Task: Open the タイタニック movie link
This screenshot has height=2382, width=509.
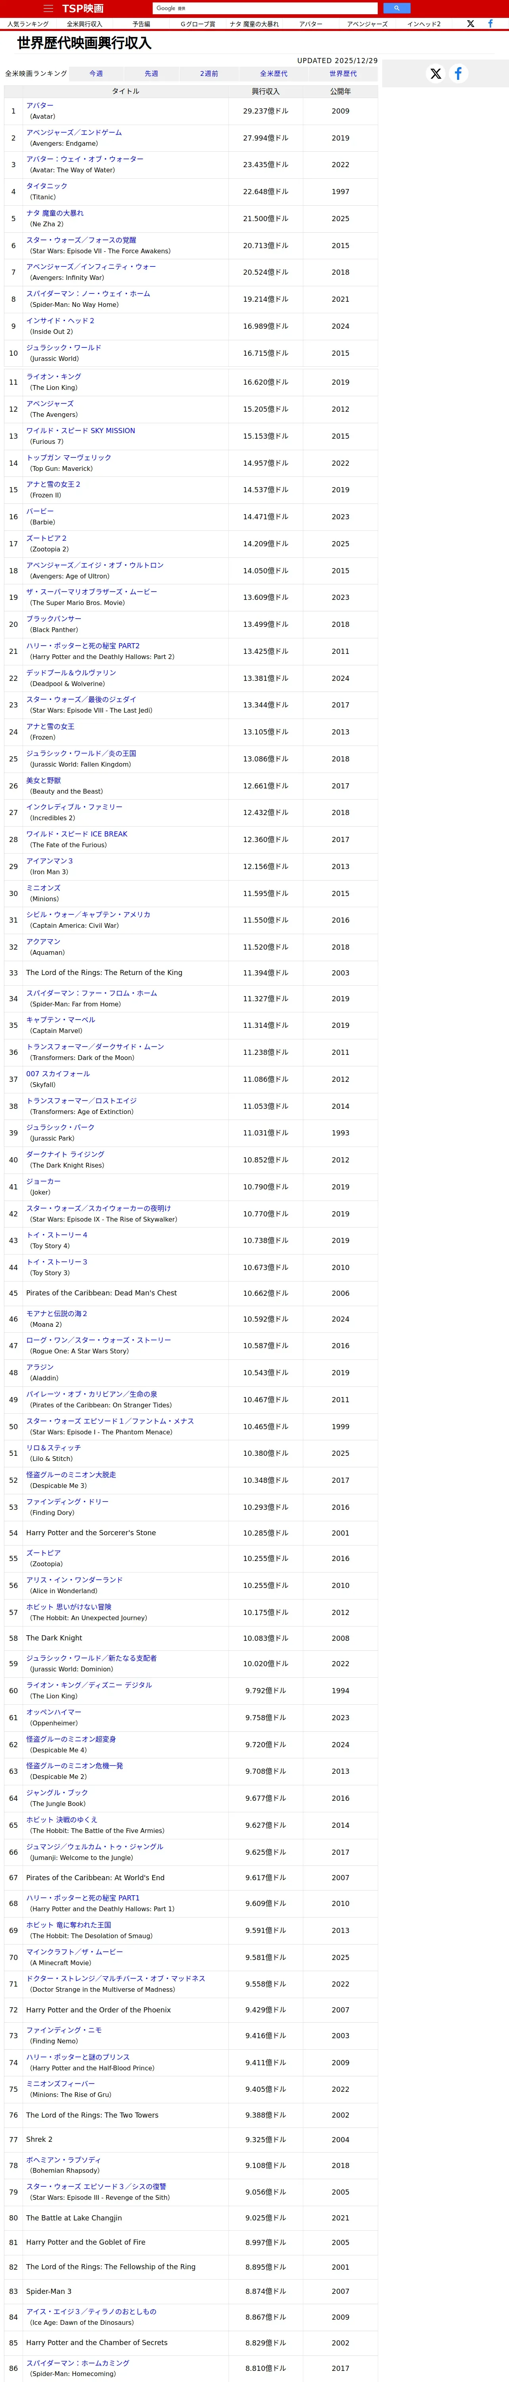Action: (46, 186)
